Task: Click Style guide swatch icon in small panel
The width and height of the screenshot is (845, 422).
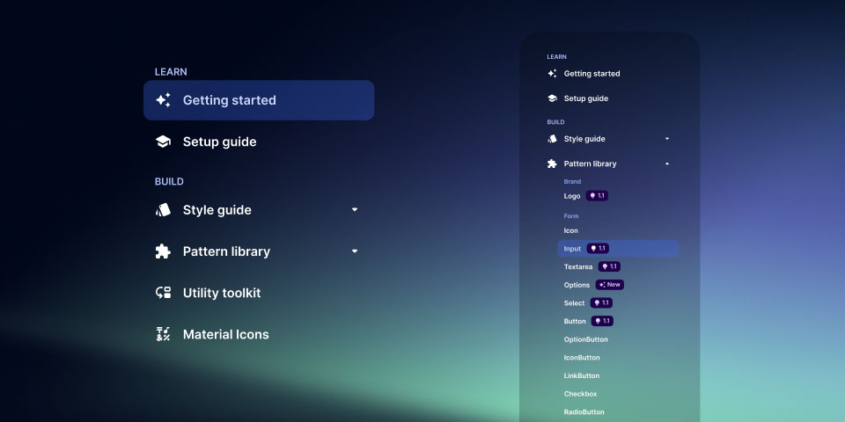Action: coord(552,139)
